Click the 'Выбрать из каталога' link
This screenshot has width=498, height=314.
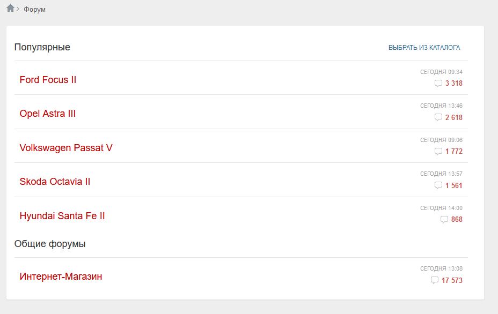coord(424,48)
